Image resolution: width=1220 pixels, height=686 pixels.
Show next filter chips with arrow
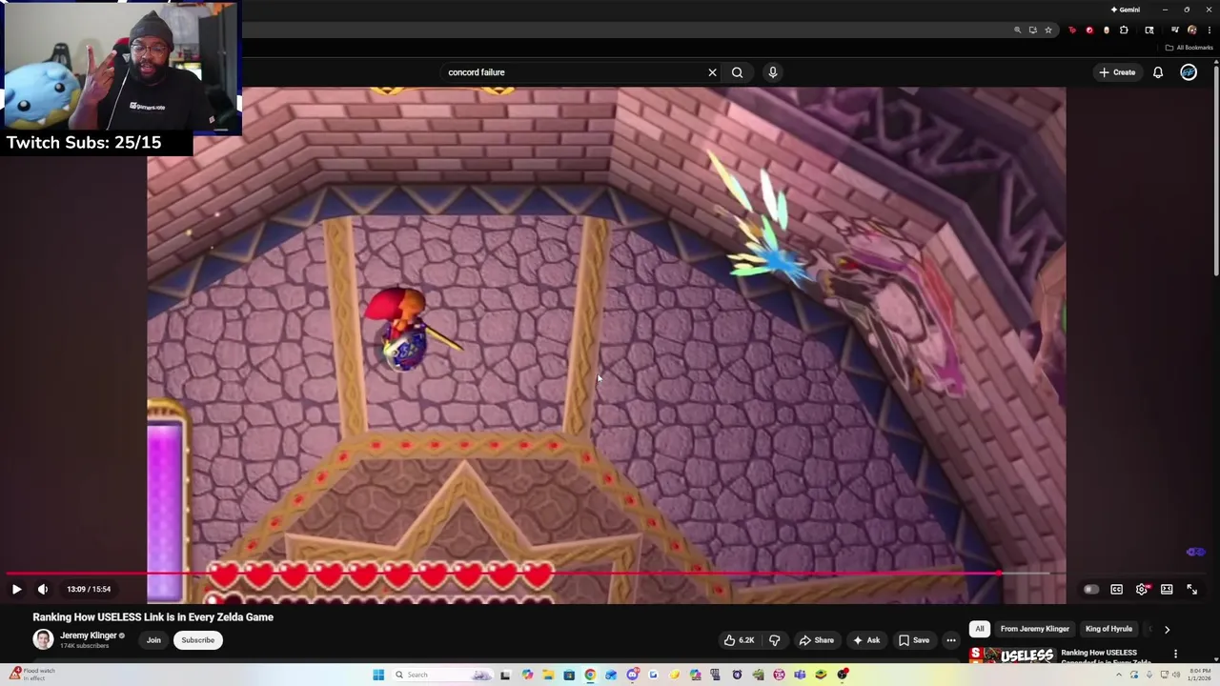[1167, 629]
